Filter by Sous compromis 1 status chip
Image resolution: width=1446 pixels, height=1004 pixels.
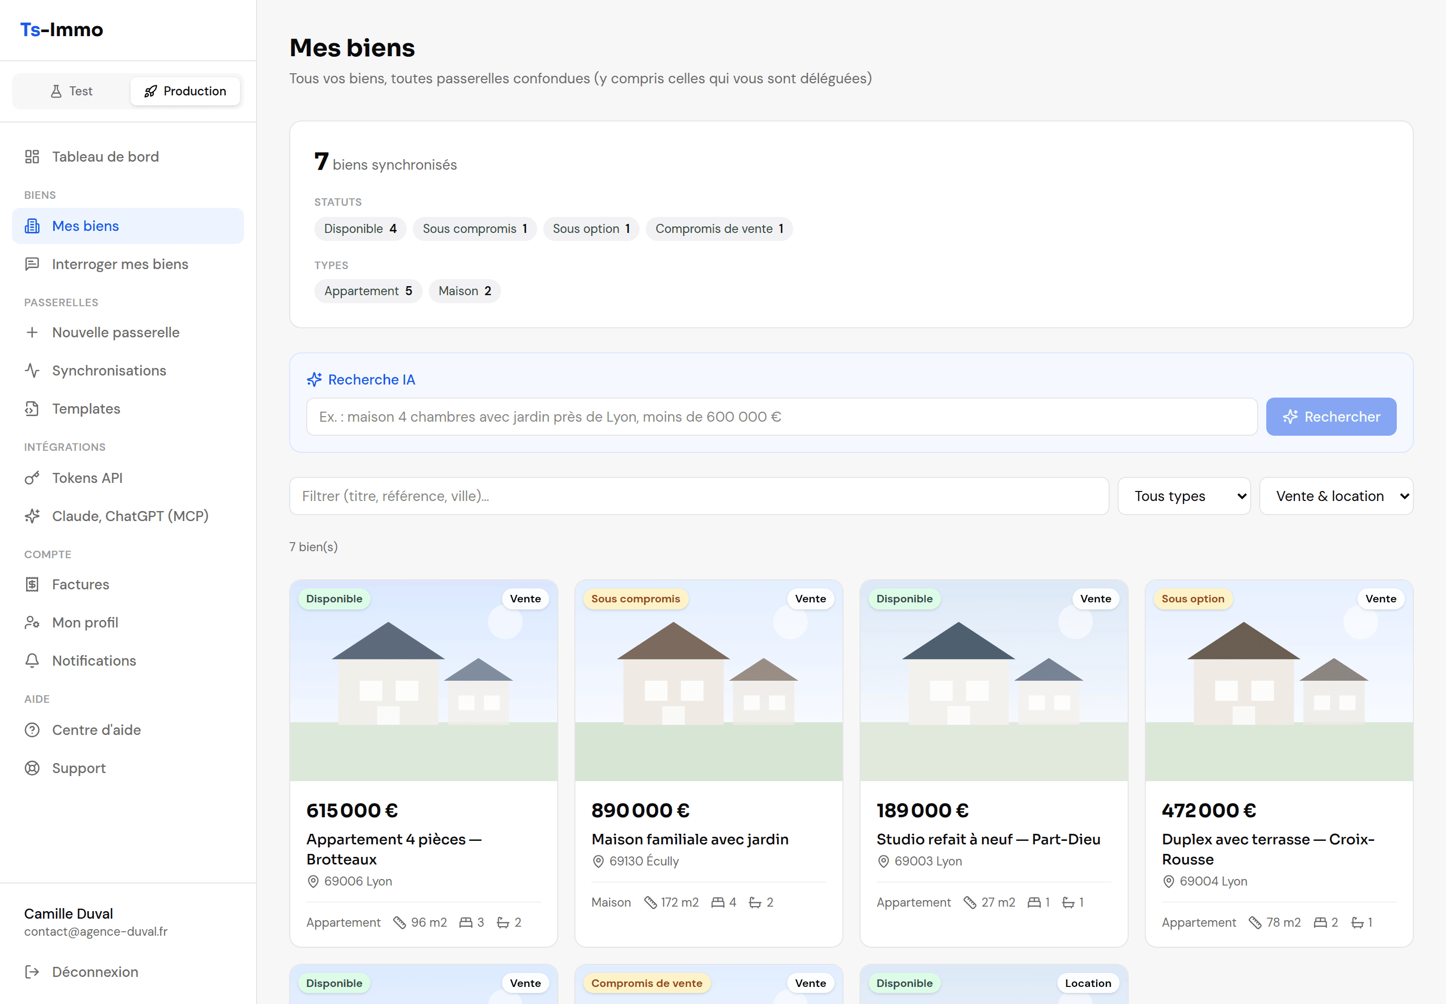(x=474, y=229)
